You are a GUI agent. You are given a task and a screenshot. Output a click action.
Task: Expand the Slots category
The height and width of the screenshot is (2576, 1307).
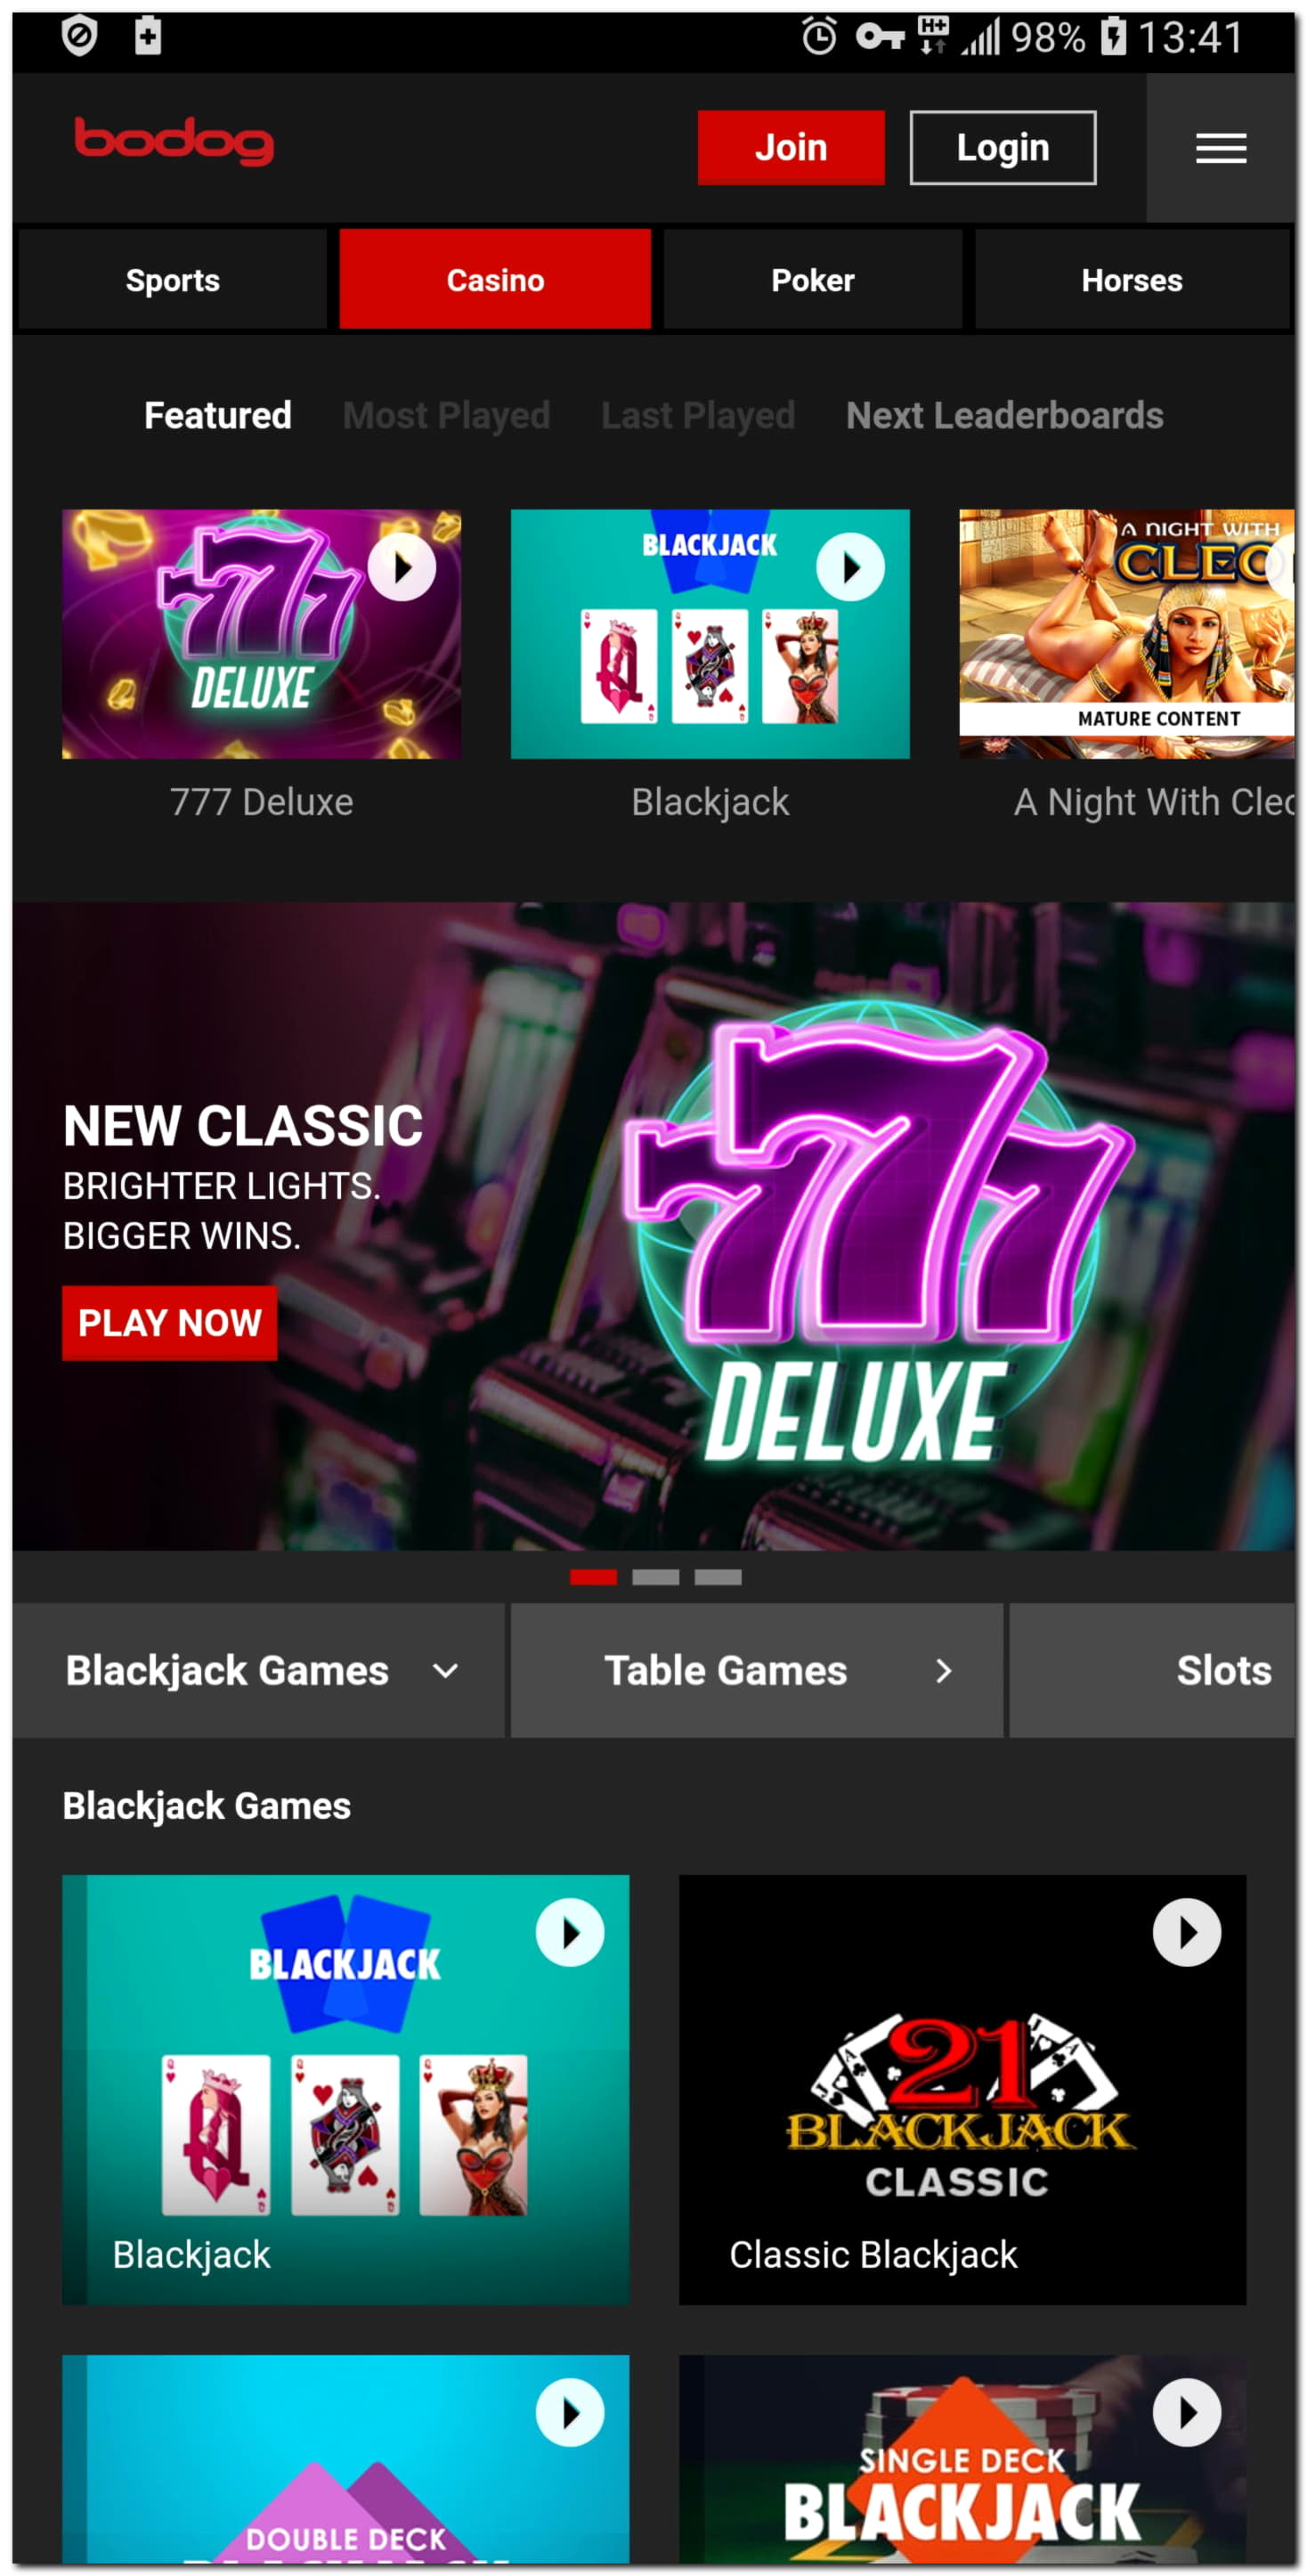point(1152,1670)
